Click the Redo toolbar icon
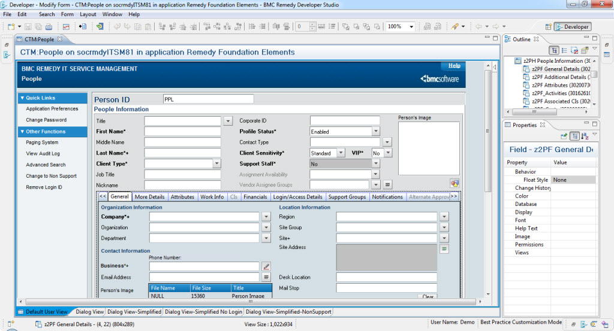This screenshot has height=331, width=614. point(127,26)
